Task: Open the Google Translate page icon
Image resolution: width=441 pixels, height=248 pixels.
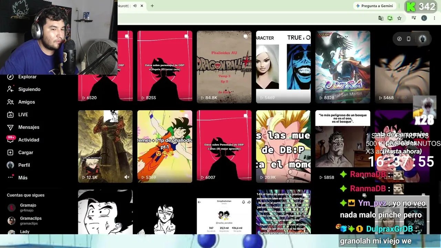Action: click(x=381, y=18)
